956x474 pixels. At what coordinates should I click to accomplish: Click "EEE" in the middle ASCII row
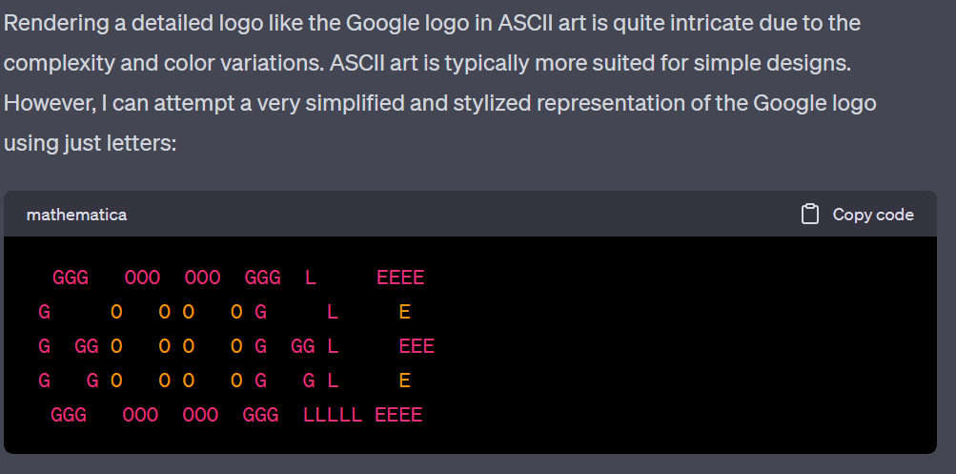pos(417,346)
